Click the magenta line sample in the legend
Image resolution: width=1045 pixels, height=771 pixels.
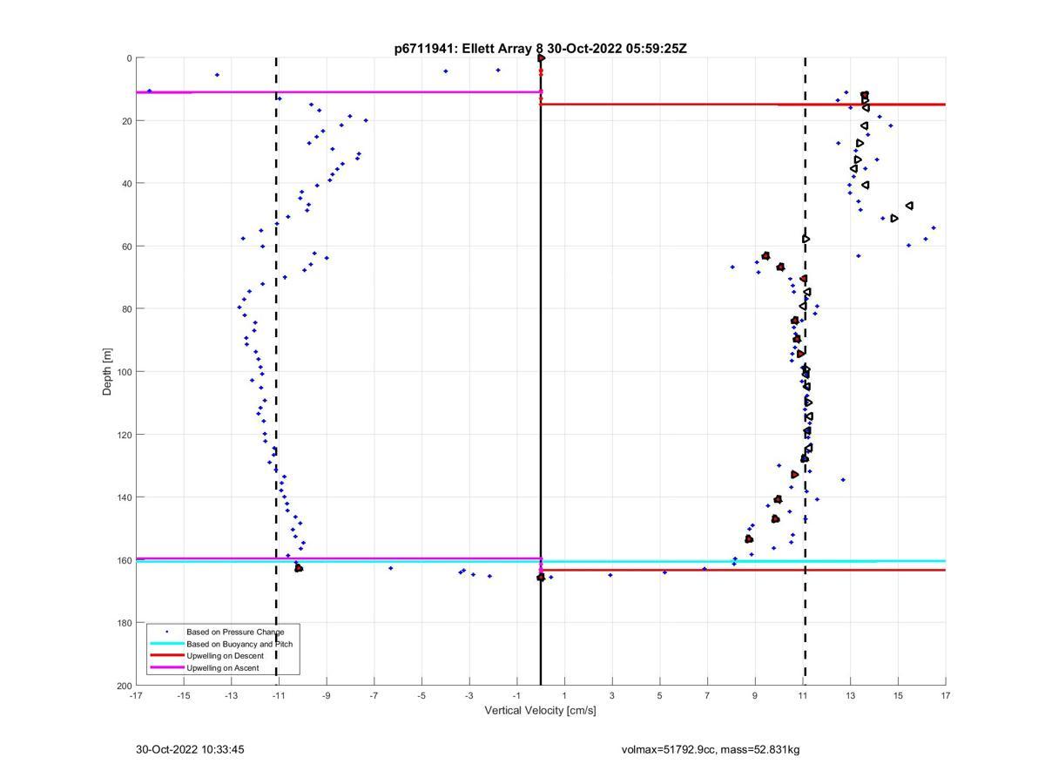(166, 668)
